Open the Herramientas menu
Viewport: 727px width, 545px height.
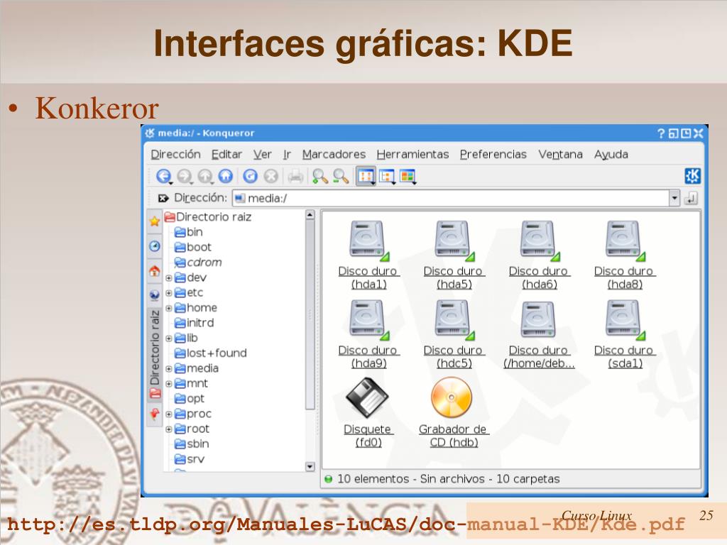click(x=412, y=154)
